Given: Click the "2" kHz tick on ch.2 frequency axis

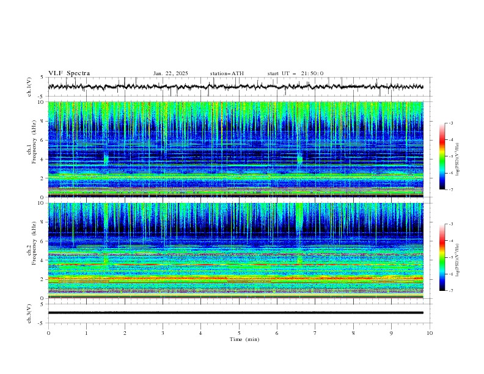Looking at the screenshot, I should (42, 279).
